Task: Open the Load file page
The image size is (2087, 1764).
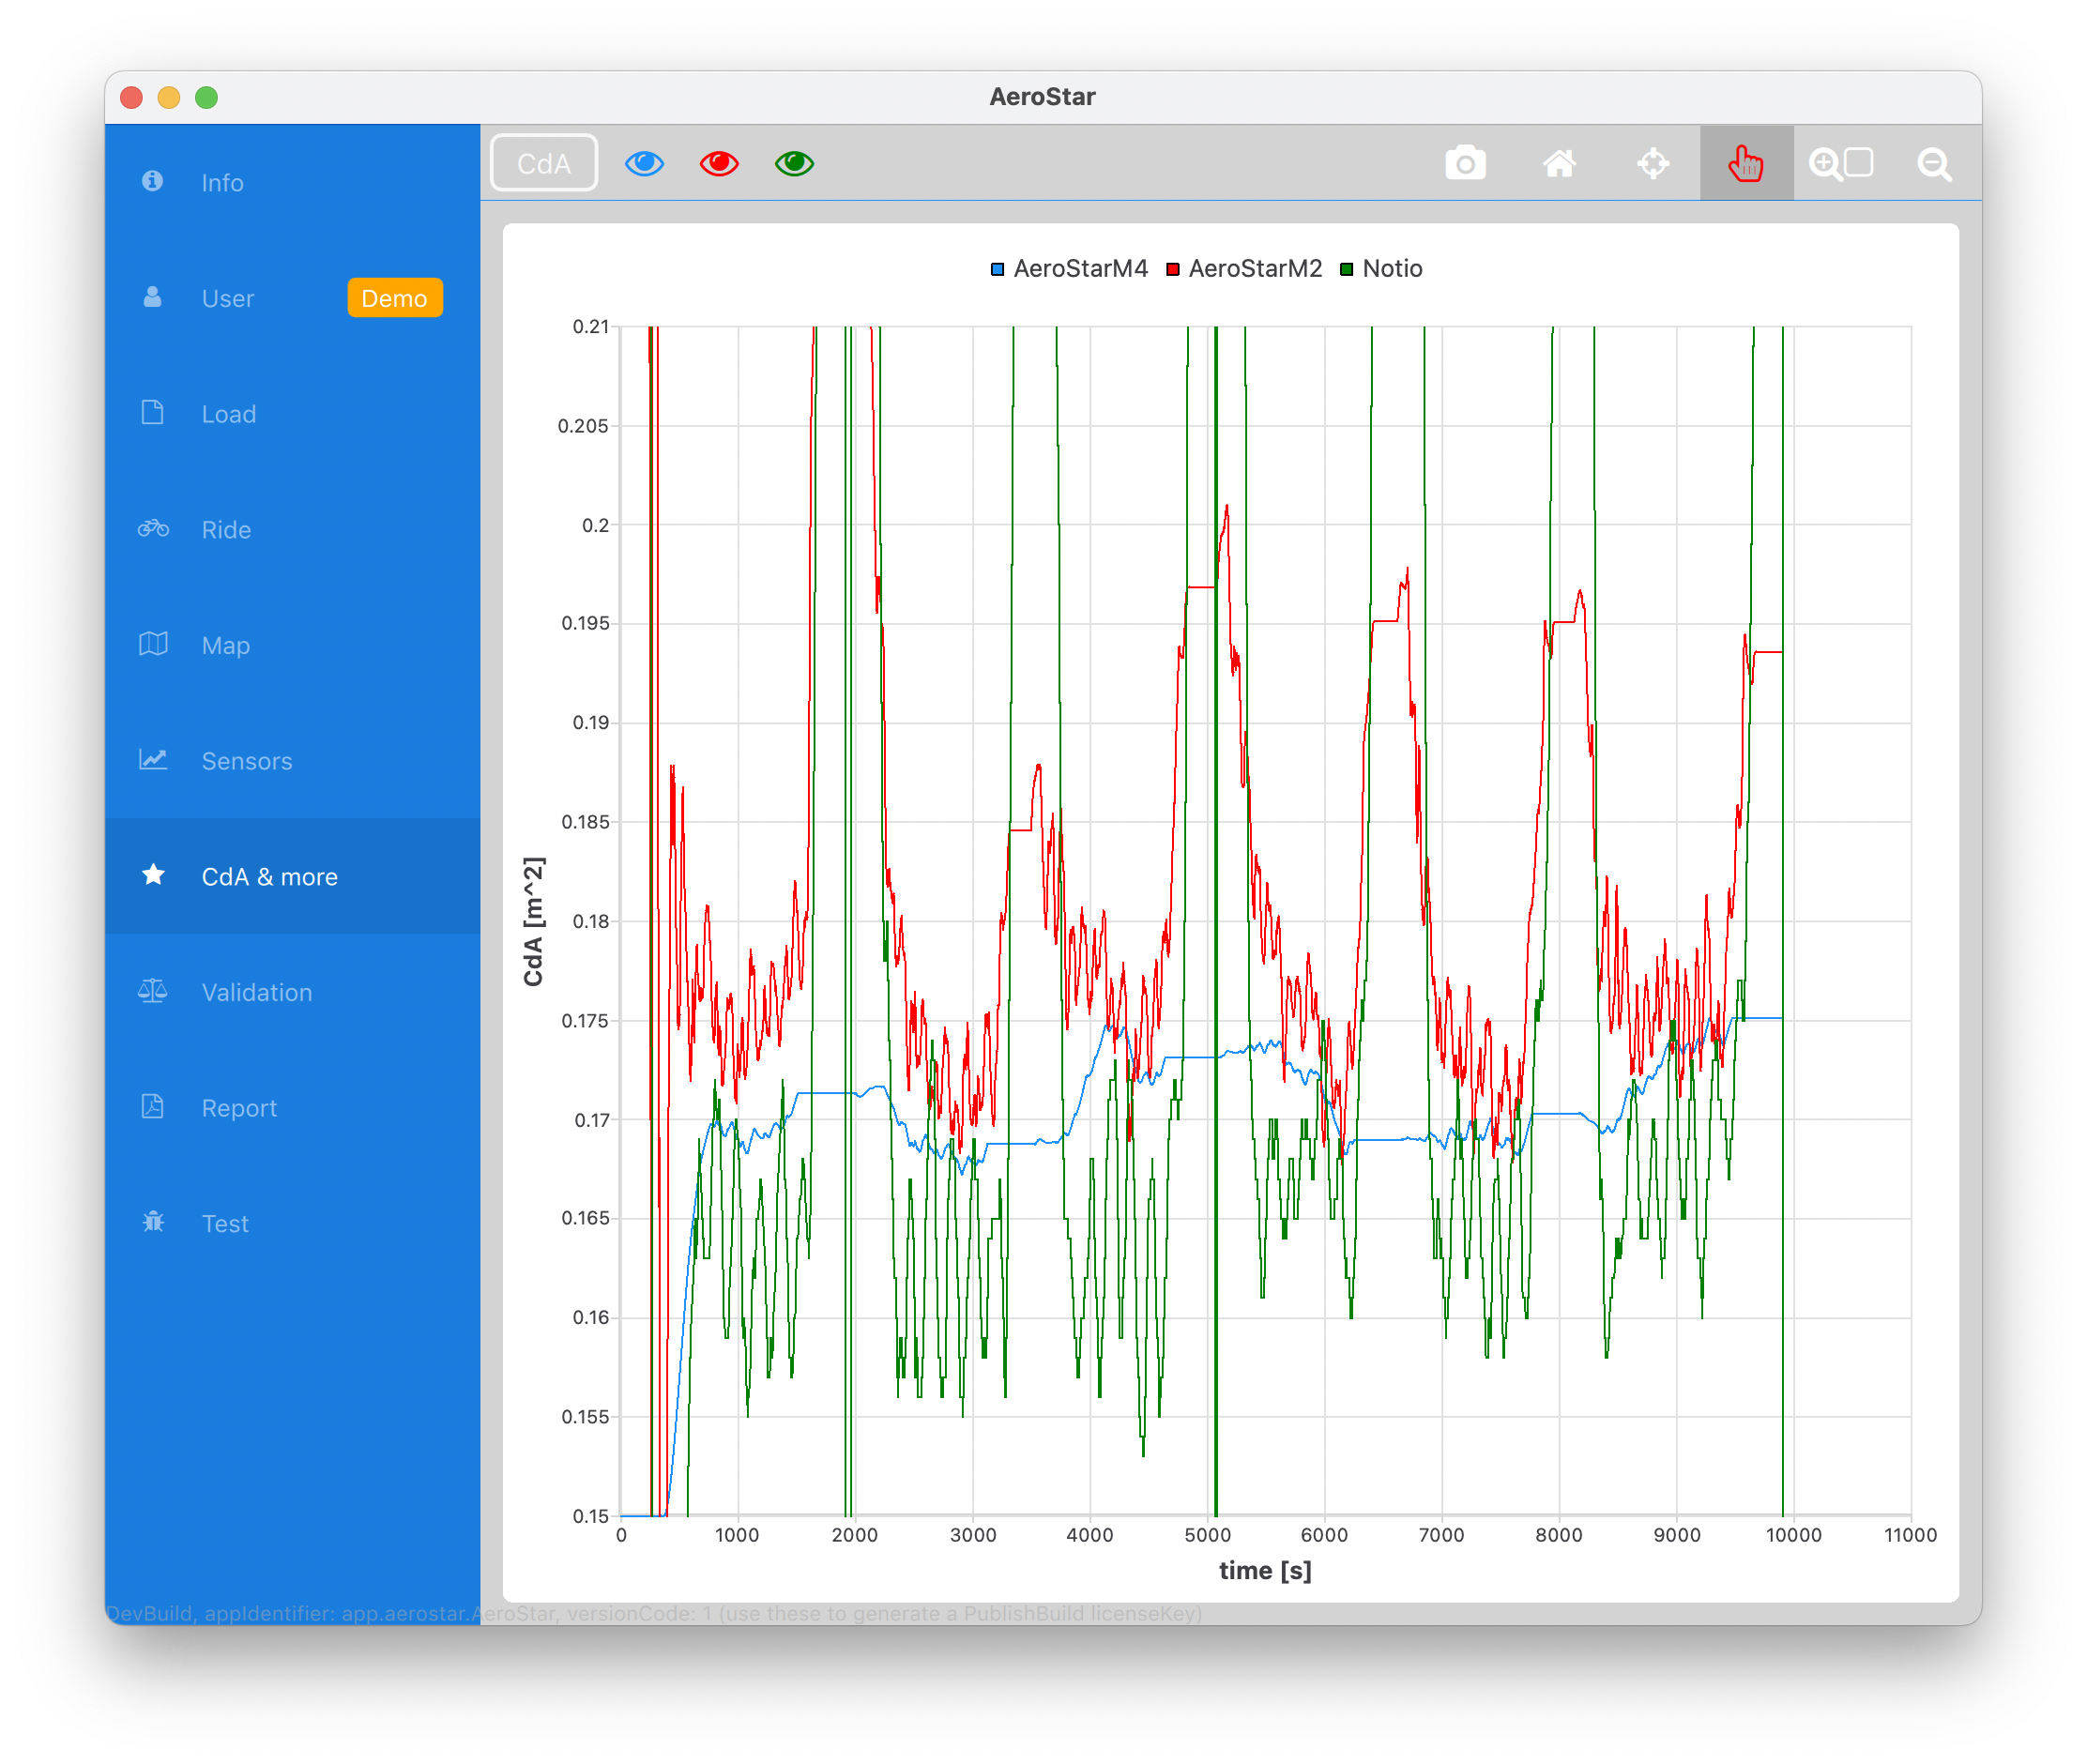Action: [x=228, y=414]
